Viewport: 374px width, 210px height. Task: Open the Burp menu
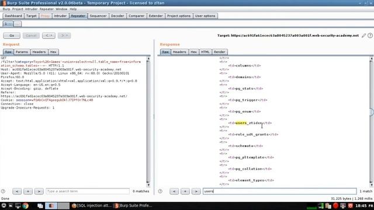6,9
